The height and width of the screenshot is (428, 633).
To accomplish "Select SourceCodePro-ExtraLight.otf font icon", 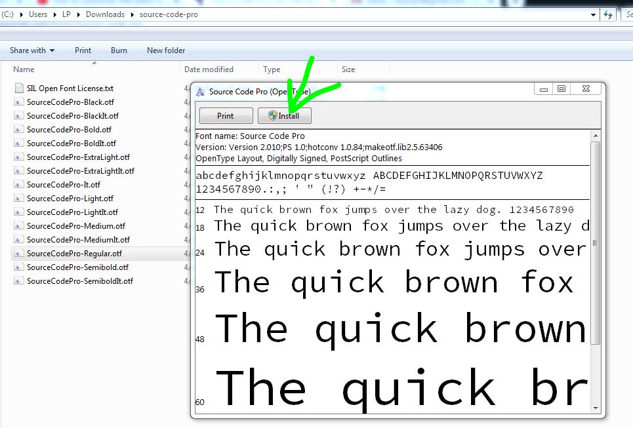I will click(18, 157).
